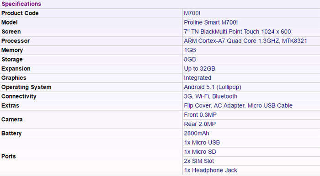Select the Proline Smart M700I model text
Viewport: 320px width, 176px height.
211,22
